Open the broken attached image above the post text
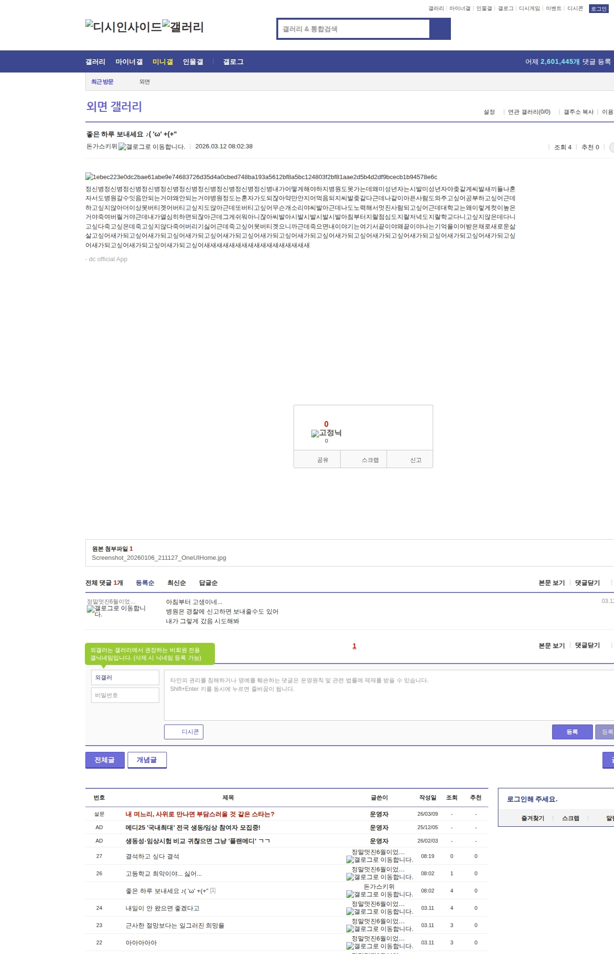Image resolution: width=614 pixels, height=954 pixels. click(261, 177)
